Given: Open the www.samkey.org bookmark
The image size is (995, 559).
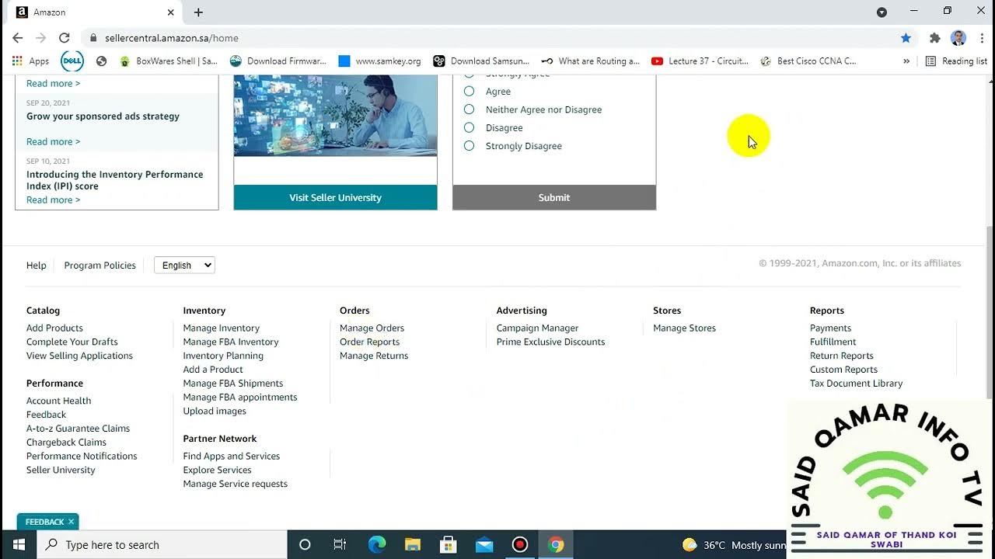Looking at the screenshot, I should tap(380, 61).
